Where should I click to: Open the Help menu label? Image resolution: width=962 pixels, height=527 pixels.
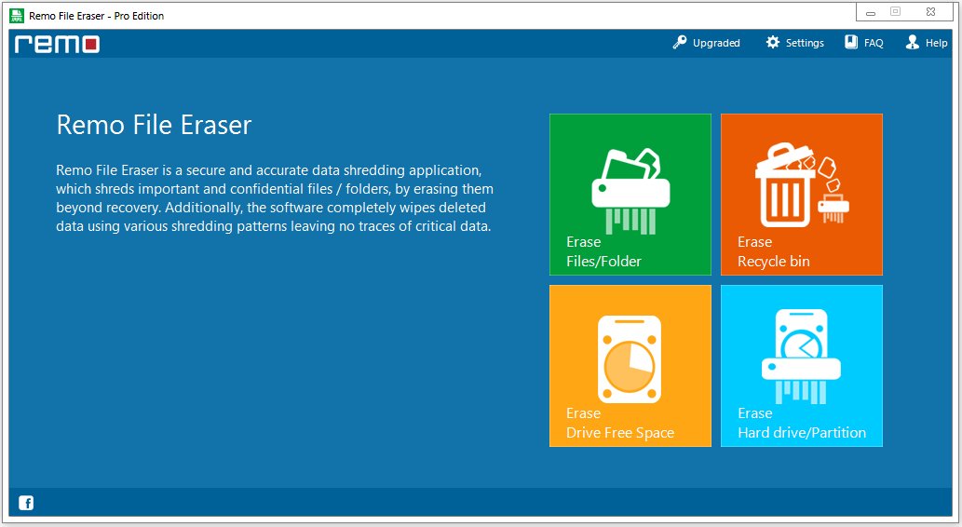coord(936,43)
